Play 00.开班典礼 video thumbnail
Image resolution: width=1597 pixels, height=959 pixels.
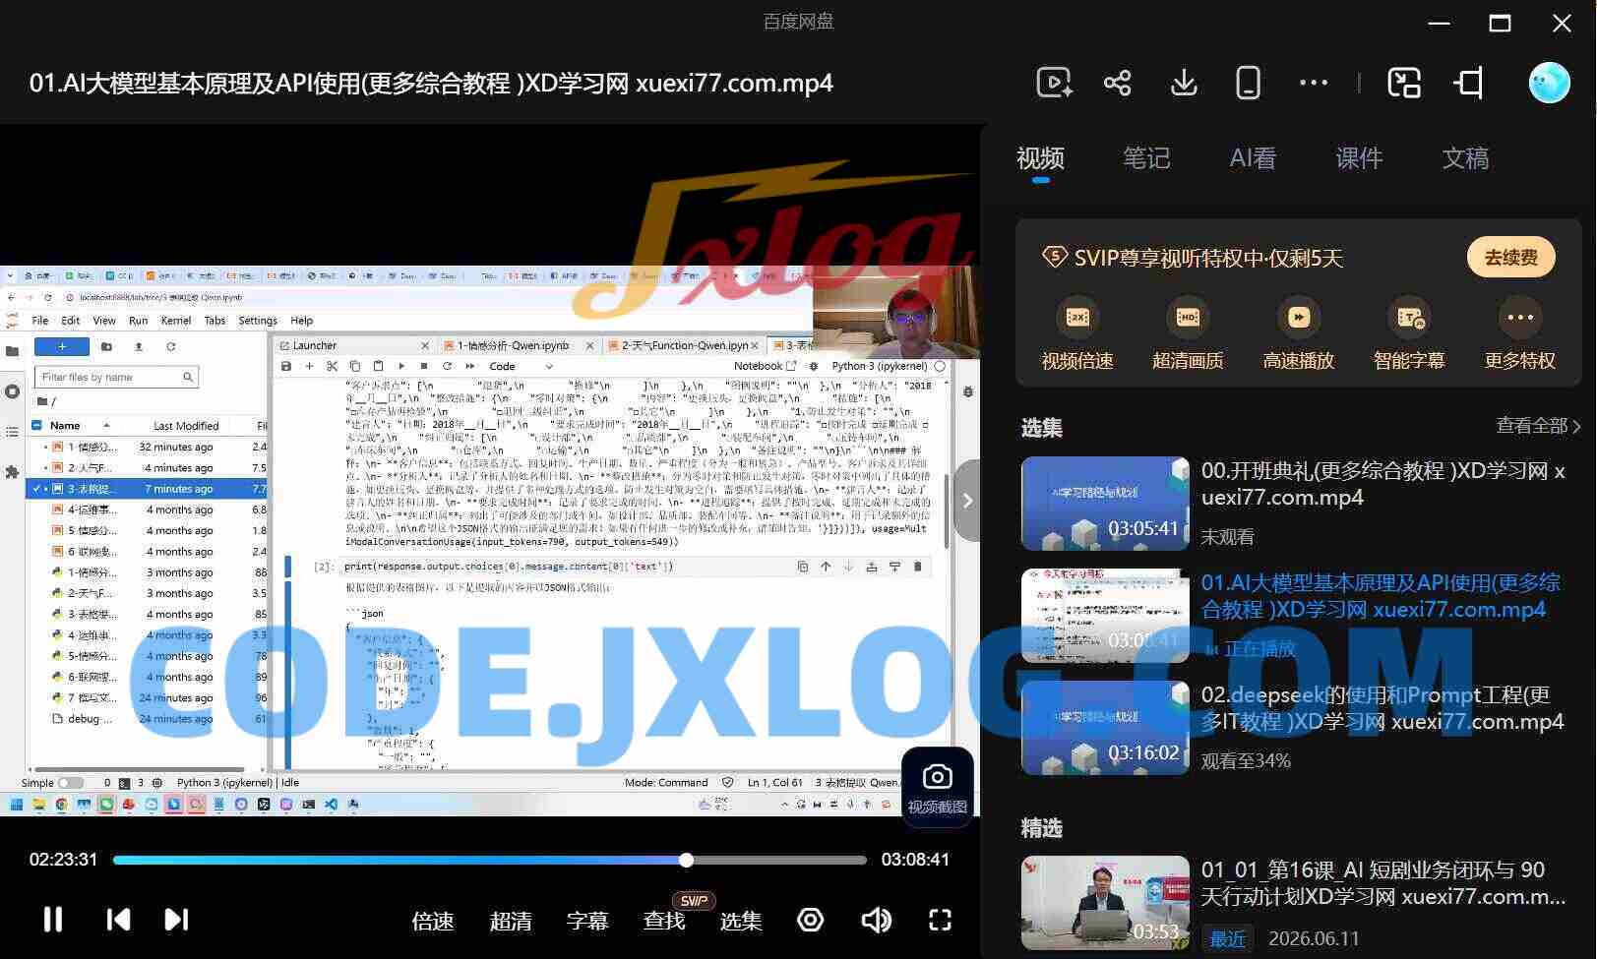(x=1105, y=504)
